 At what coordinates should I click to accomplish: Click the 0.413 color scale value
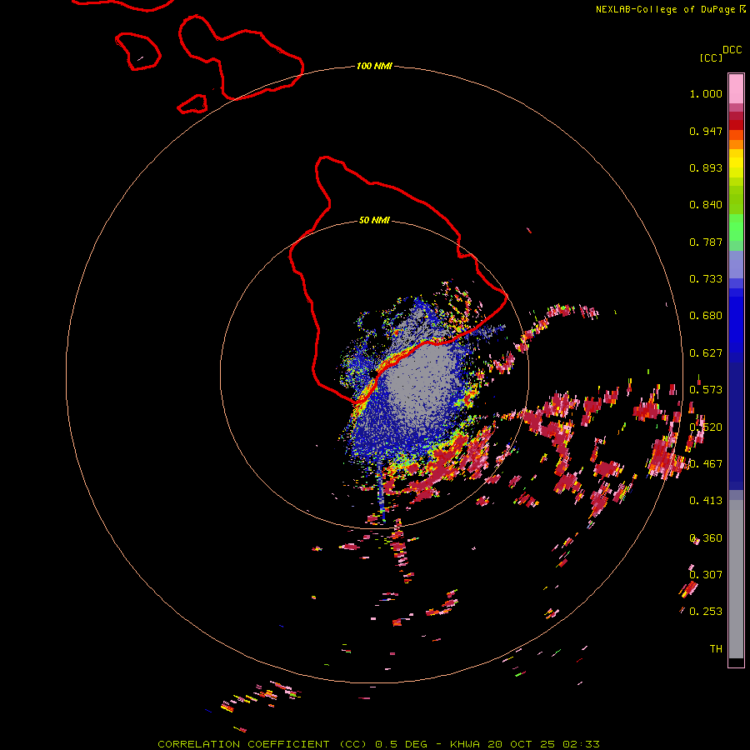[706, 501]
